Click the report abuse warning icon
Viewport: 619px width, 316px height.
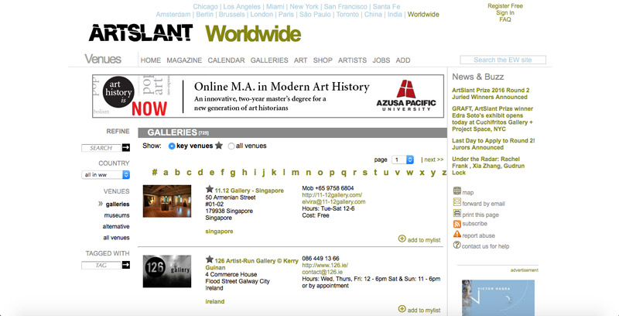click(x=457, y=234)
